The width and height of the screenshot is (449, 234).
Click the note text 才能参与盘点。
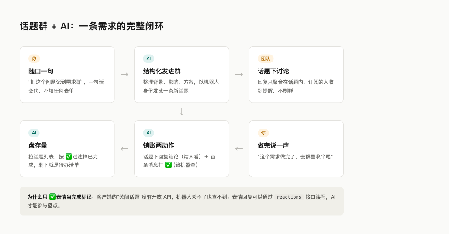pyautogui.click(x=44, y=205)
